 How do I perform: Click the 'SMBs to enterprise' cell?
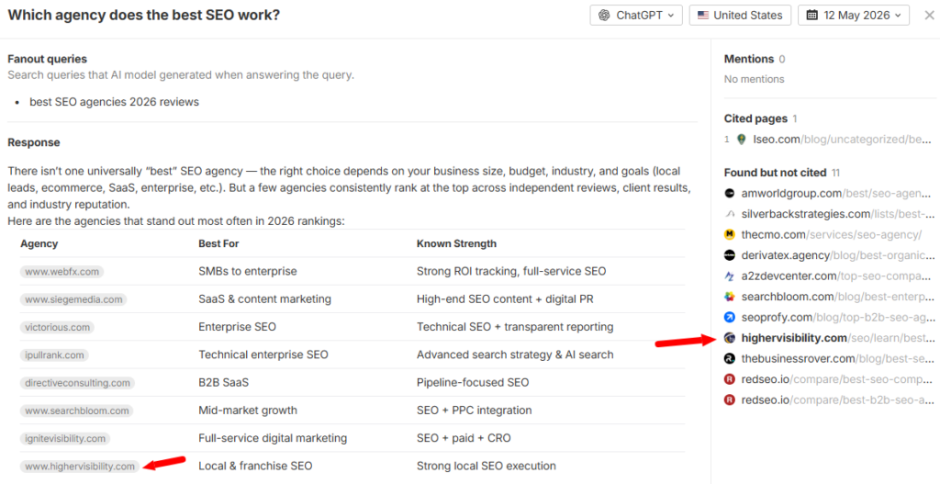coord(248,271)
